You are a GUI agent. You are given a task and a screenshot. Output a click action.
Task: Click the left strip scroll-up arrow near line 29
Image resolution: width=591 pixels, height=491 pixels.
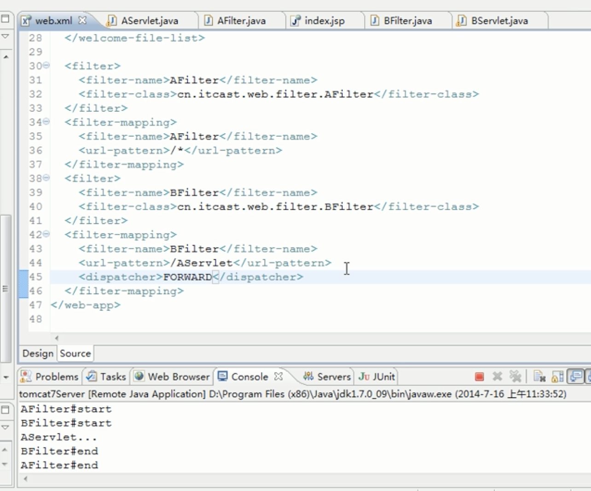(x=6, y=57)
